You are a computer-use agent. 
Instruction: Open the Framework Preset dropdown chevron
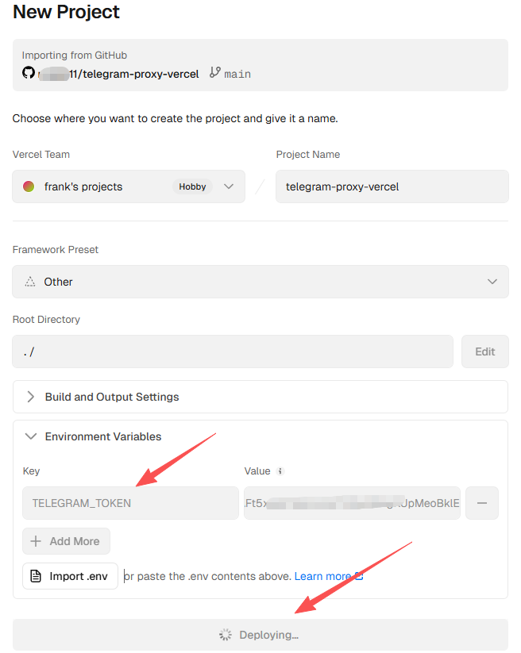[x=492, y=282]
